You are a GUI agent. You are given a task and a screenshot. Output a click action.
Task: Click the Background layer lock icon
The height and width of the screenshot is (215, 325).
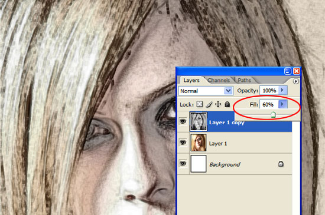pyautogui.click(x=281, y=164)
